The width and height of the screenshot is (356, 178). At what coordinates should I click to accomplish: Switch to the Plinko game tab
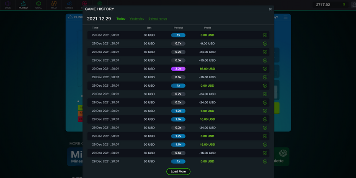[23, 5]
